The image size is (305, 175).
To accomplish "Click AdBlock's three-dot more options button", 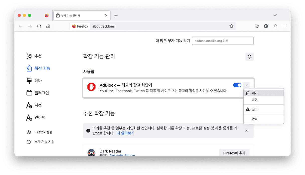I will coord(246,85).
